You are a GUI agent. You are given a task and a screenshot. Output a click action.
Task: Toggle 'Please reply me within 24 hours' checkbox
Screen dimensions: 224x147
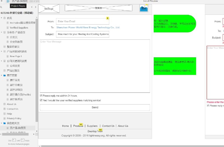click(x=41, y=96)
